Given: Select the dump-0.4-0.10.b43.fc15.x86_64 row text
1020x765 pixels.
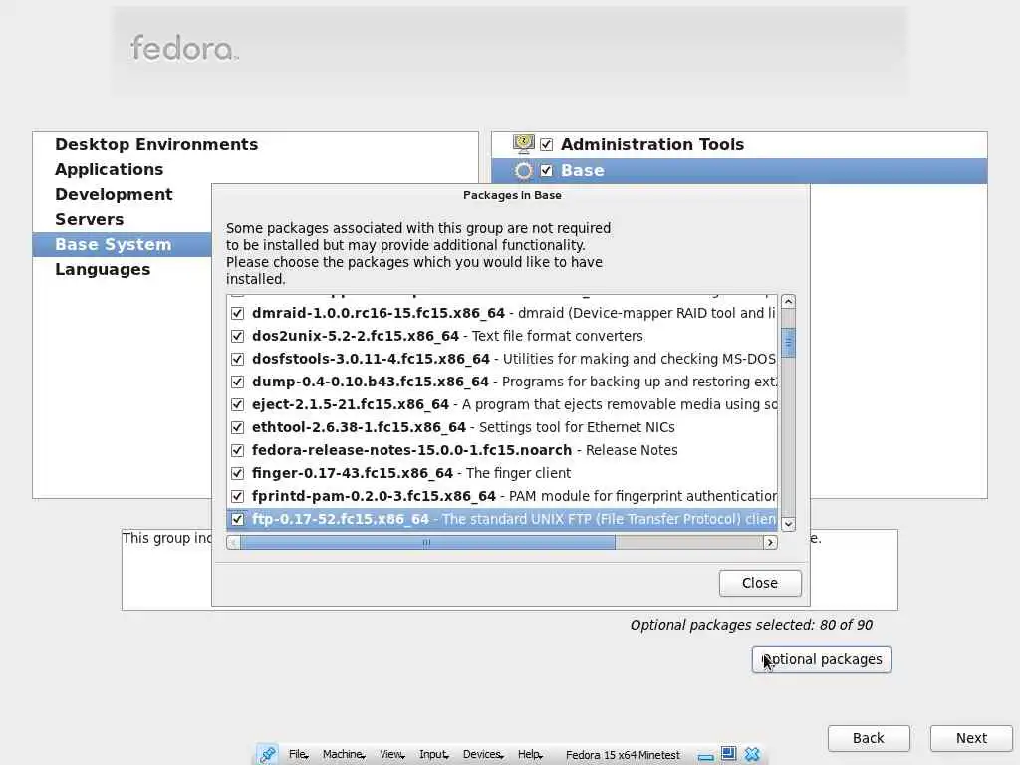Looking at the screenshot, I should [371, 382].
